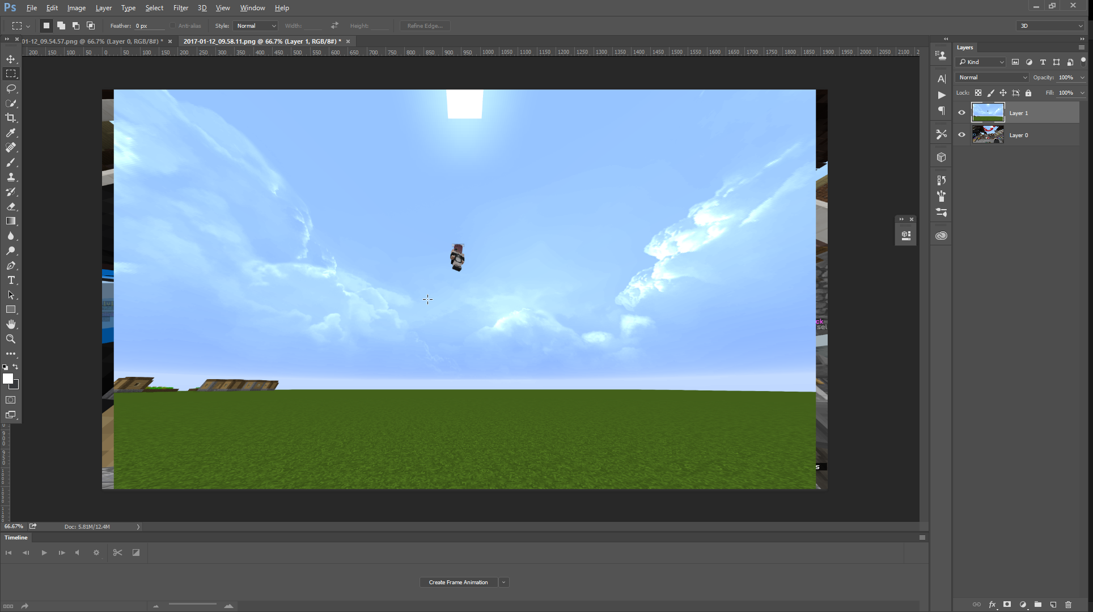This screenshot has height=612, width=1093.
Task: Open the Filter menu
Action: click(181, 8)
